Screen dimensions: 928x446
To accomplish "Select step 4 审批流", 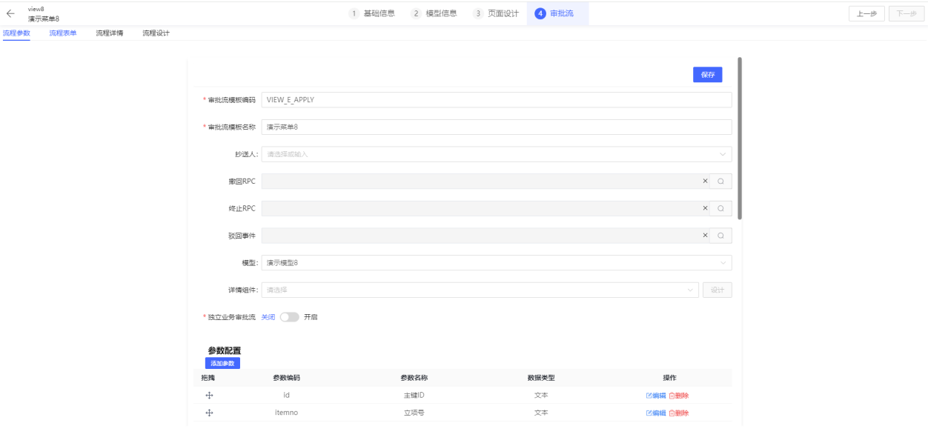I will pos(557,13).
